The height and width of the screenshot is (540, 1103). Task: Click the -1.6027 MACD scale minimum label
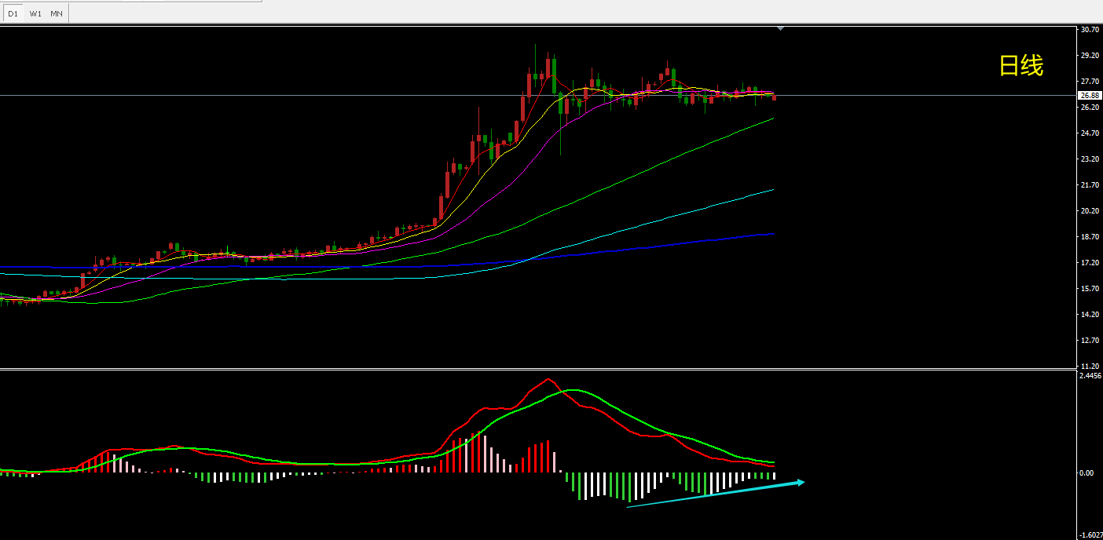[x=1090, y=535]
